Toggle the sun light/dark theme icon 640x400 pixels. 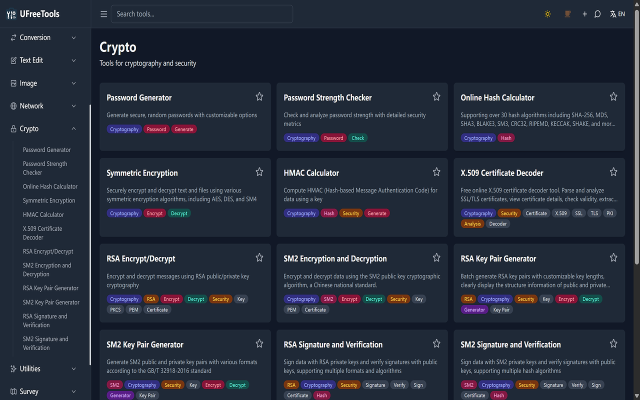coord(547,14)
